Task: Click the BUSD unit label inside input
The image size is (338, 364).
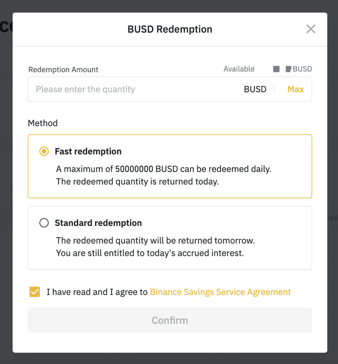Action: coord(255,89)
